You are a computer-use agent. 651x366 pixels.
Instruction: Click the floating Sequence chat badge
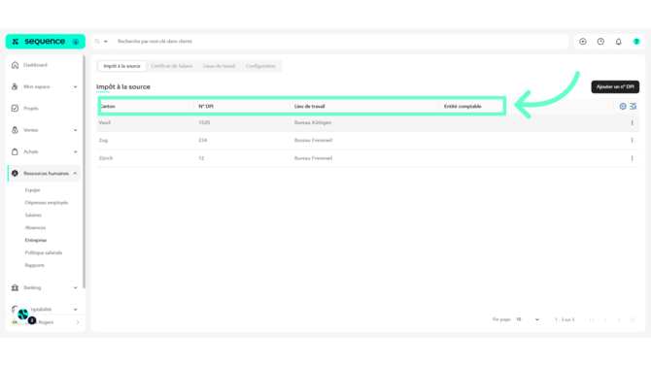[23, 315]
